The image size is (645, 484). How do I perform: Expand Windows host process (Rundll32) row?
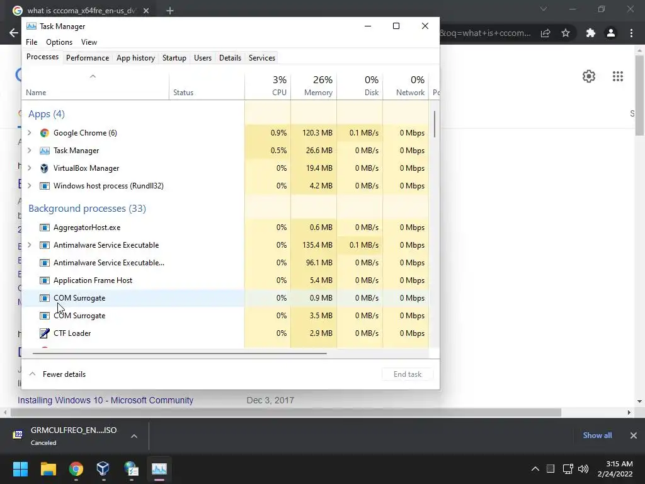(30, 186)
